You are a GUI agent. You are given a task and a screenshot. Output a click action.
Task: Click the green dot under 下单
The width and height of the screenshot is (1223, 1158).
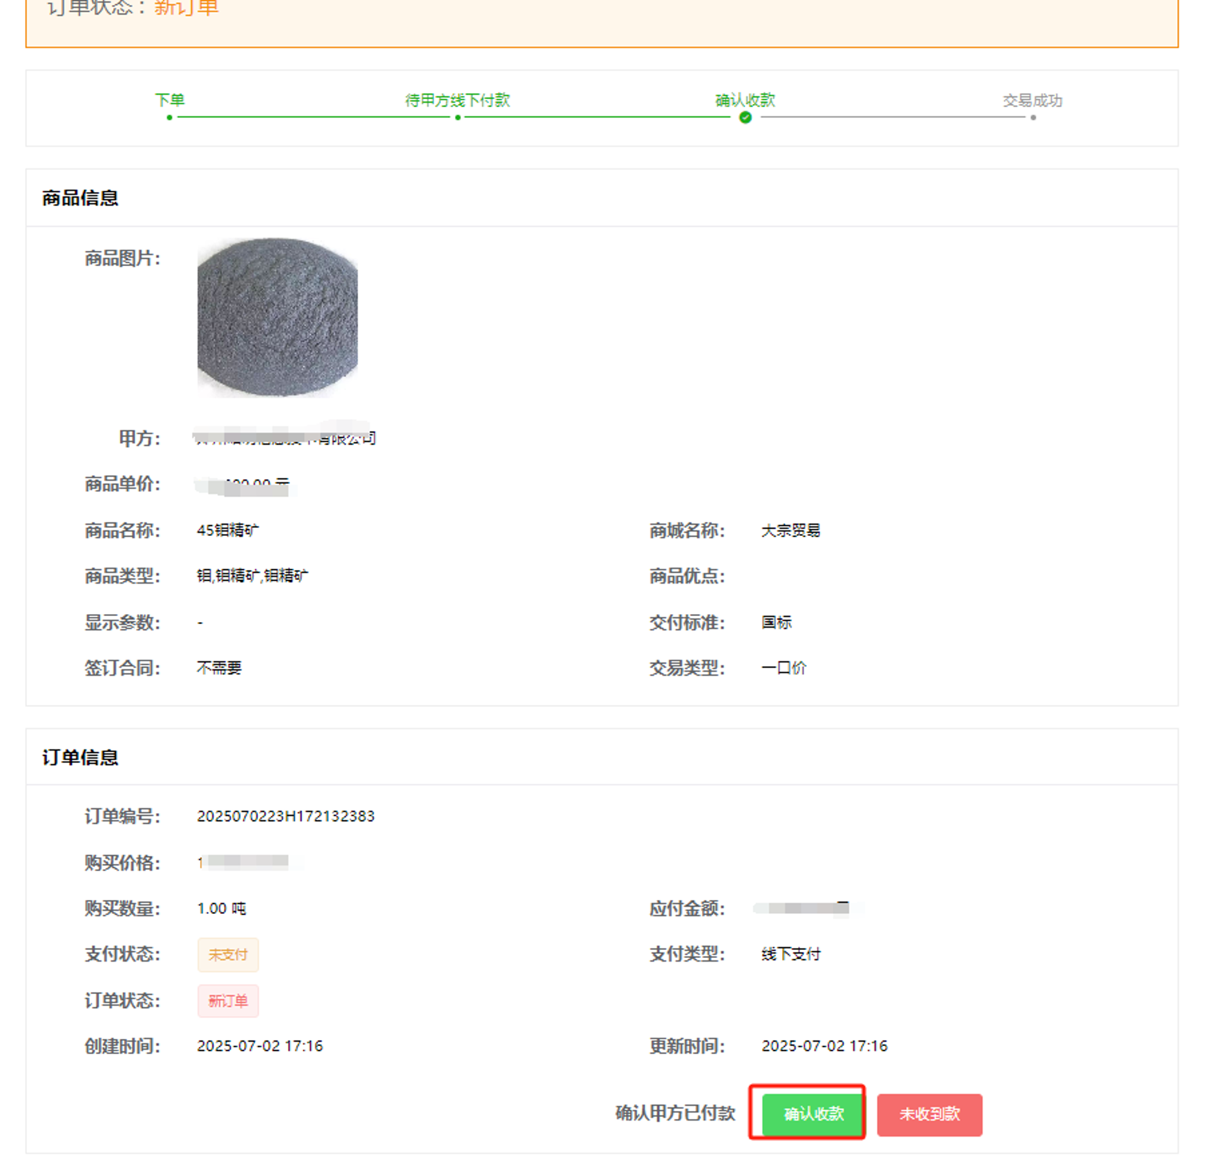[169, 117]
